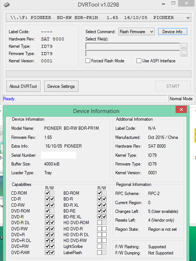Click the Label Code N/A value

pyautogui.click(x=152, y=128)
